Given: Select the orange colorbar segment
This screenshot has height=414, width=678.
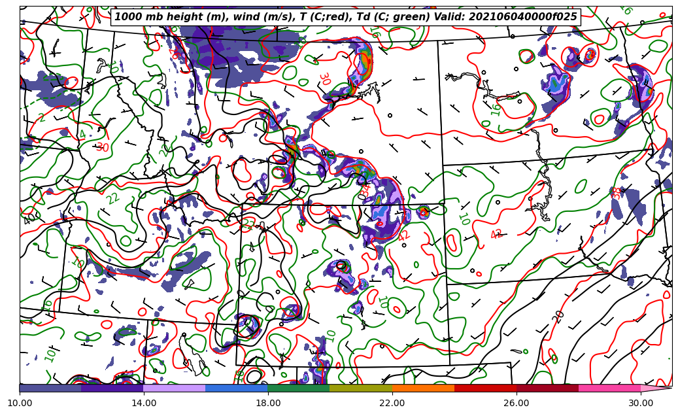Looking at the screenshot, I should point(423,388).
